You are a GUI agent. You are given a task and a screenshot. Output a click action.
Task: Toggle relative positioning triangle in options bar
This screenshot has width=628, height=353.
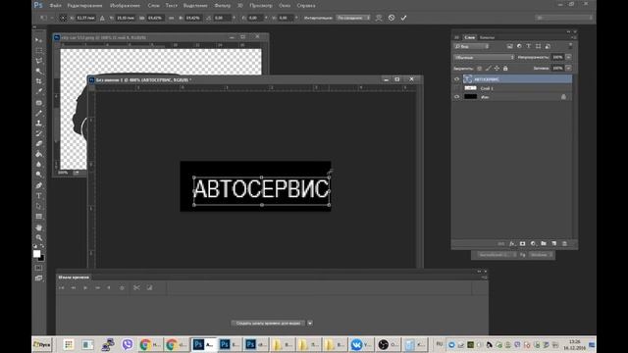pos(102,18)
